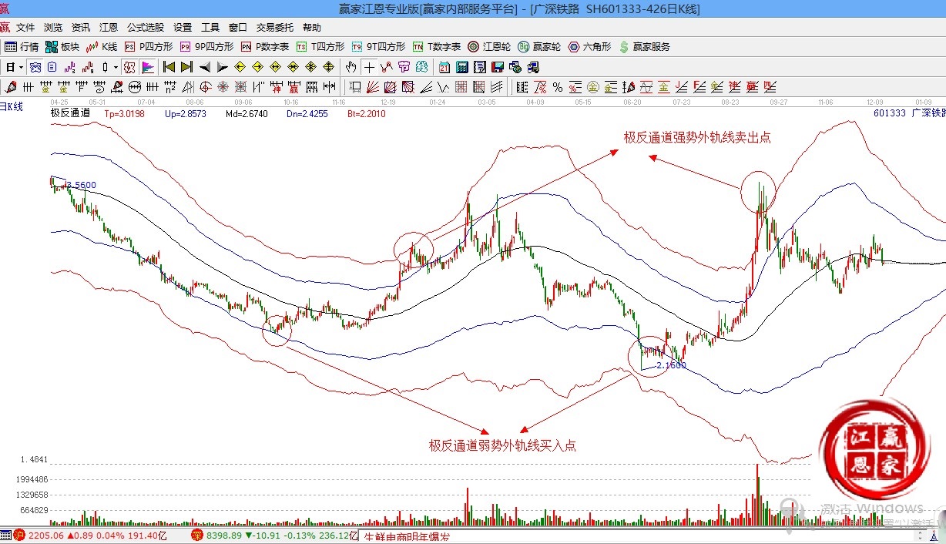This screenshot has height=544, width=946.
Task: Toggle the crosshair cursor button
Action: pyautogui.click(x=370, y=67)
